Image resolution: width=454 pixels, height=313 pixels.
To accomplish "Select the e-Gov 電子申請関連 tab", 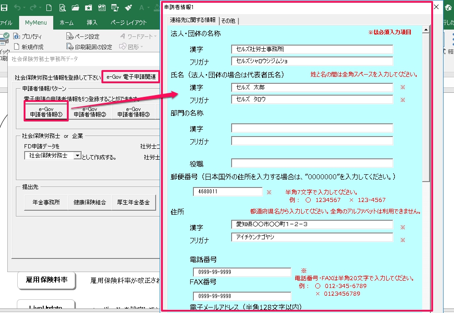I will point(131,77).
